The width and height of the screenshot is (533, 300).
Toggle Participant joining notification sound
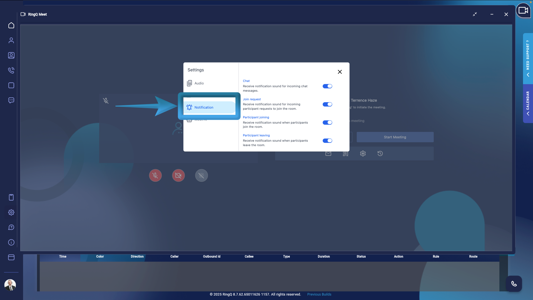click(327, 122)
